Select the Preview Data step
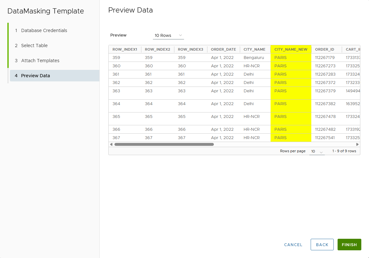This screenshot has height=258, width=369. point(35,76)
